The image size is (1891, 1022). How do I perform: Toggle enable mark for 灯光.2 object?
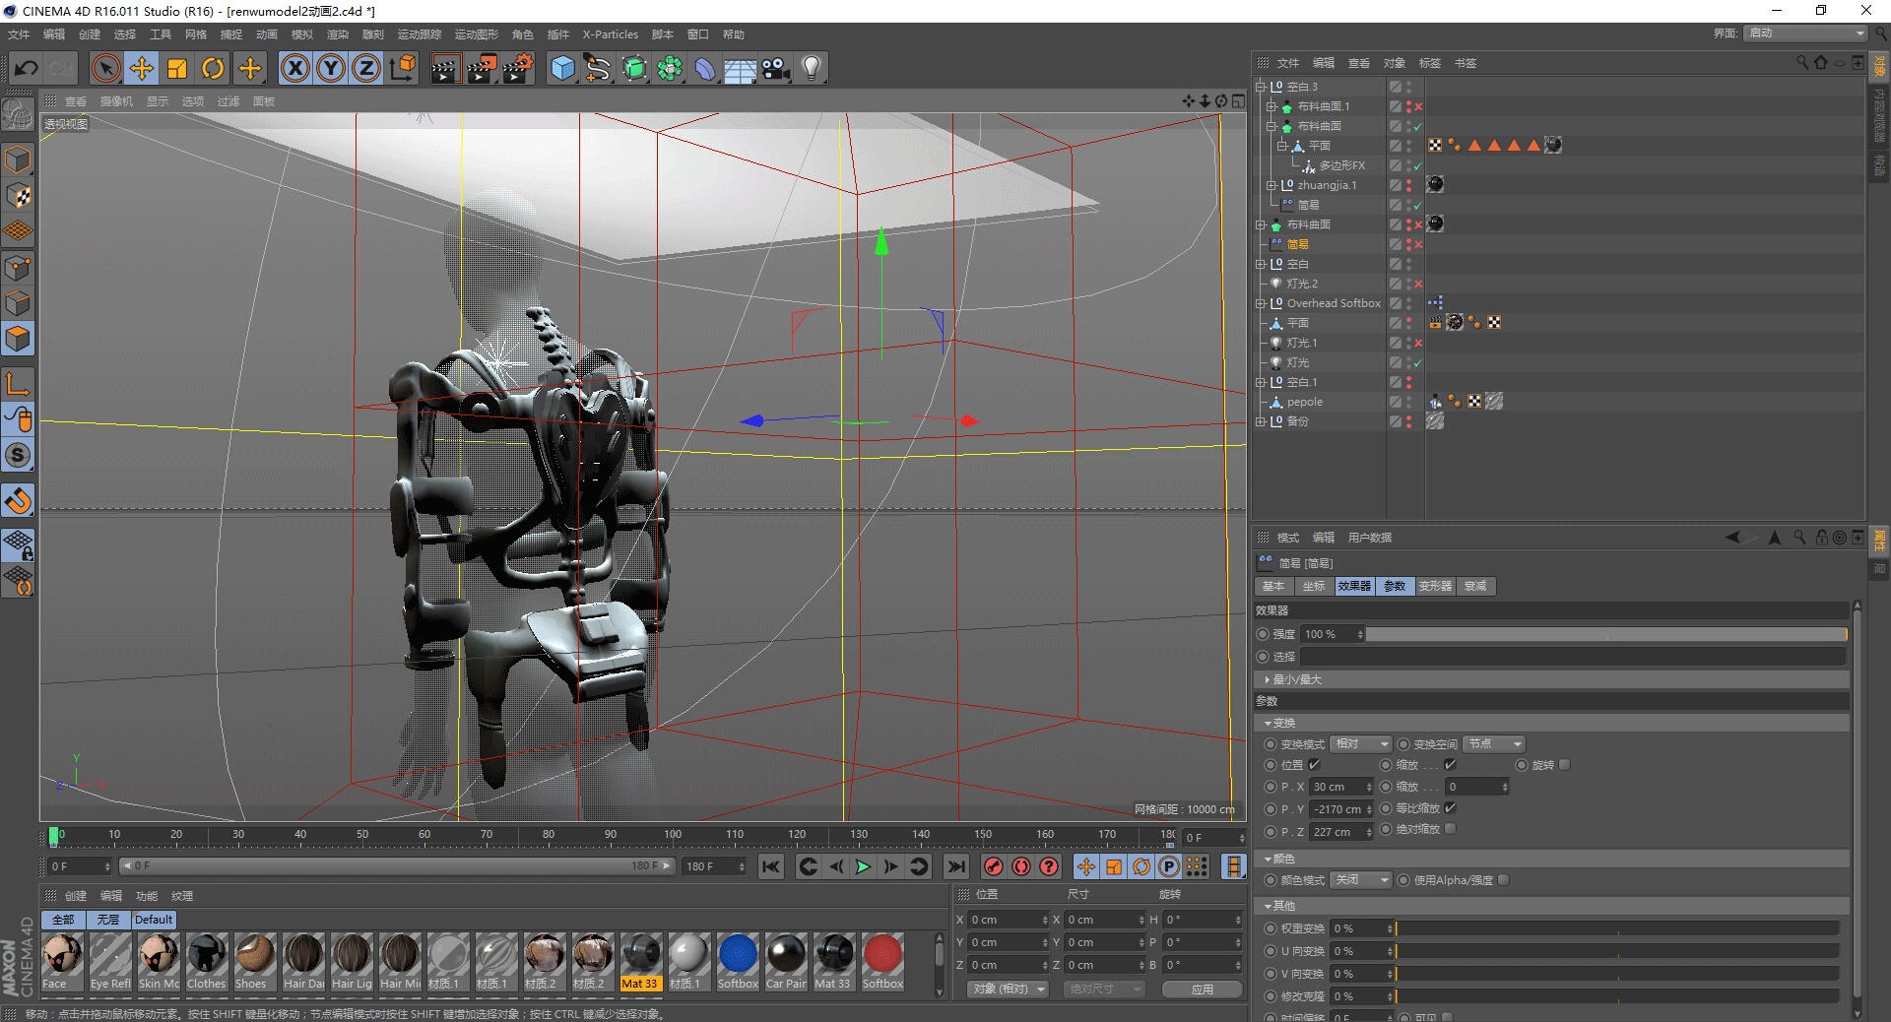coord(1418,284)
